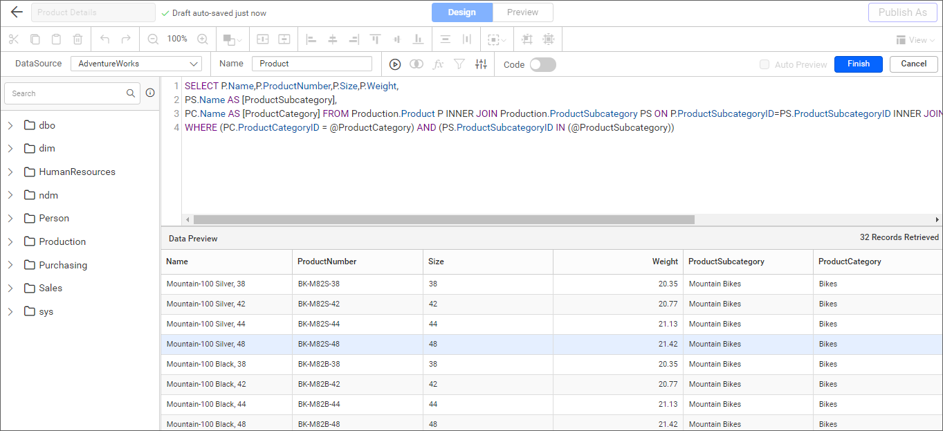Click the Product Details title field
The image size is (943, 431).
click(x=93, y=12)
